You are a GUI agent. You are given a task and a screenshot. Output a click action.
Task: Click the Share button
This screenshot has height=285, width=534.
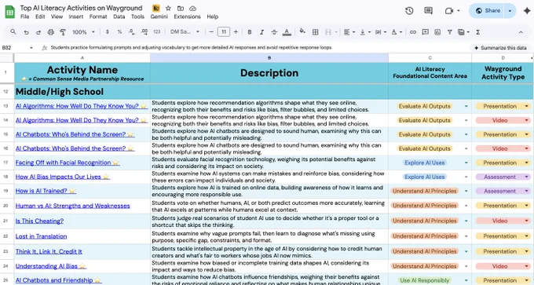point(488,11)
